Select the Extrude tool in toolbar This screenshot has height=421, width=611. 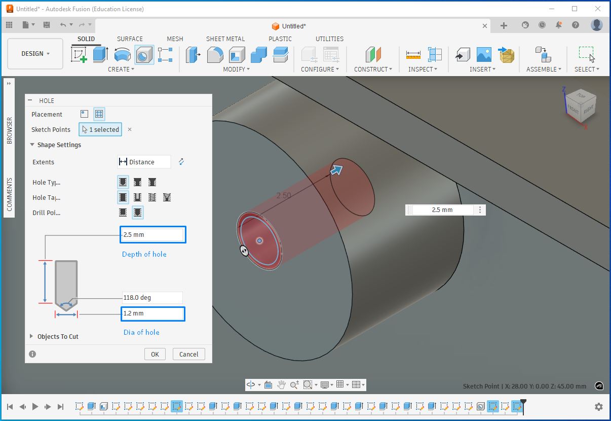click(100, 54)
